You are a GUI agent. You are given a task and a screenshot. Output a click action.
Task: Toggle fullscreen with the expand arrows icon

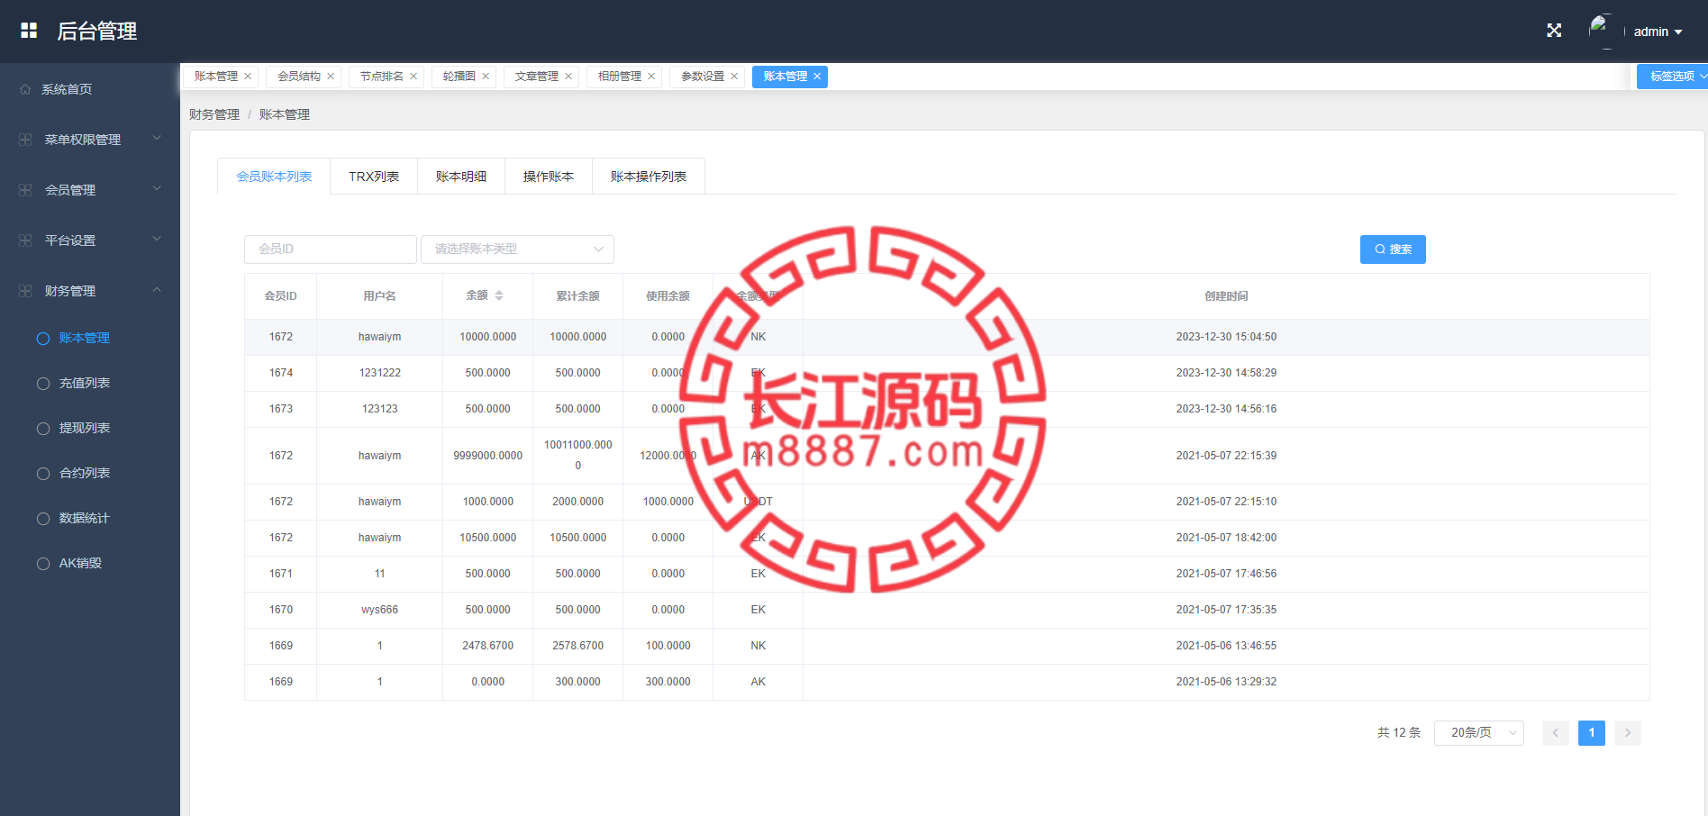tap(1554, 31)
